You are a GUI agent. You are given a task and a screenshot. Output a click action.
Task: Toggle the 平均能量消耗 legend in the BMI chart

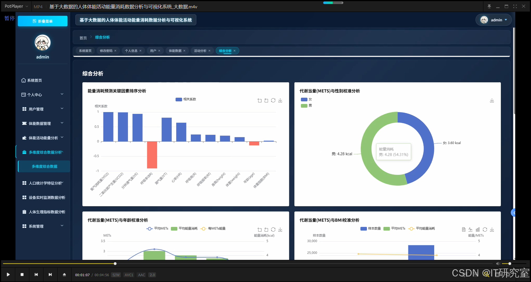pos(421,229)
